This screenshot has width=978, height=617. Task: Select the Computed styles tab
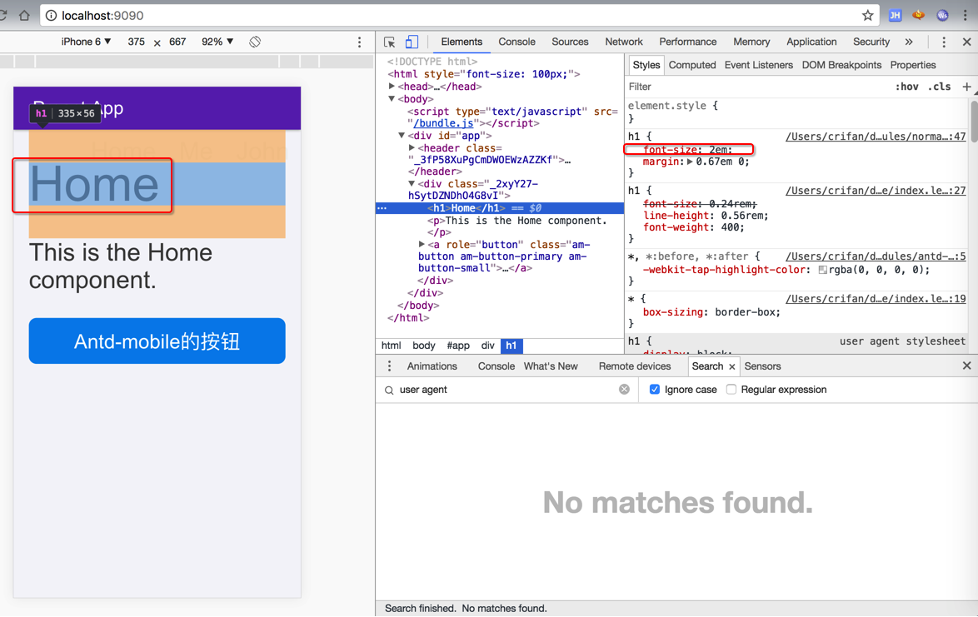(692, 65)
